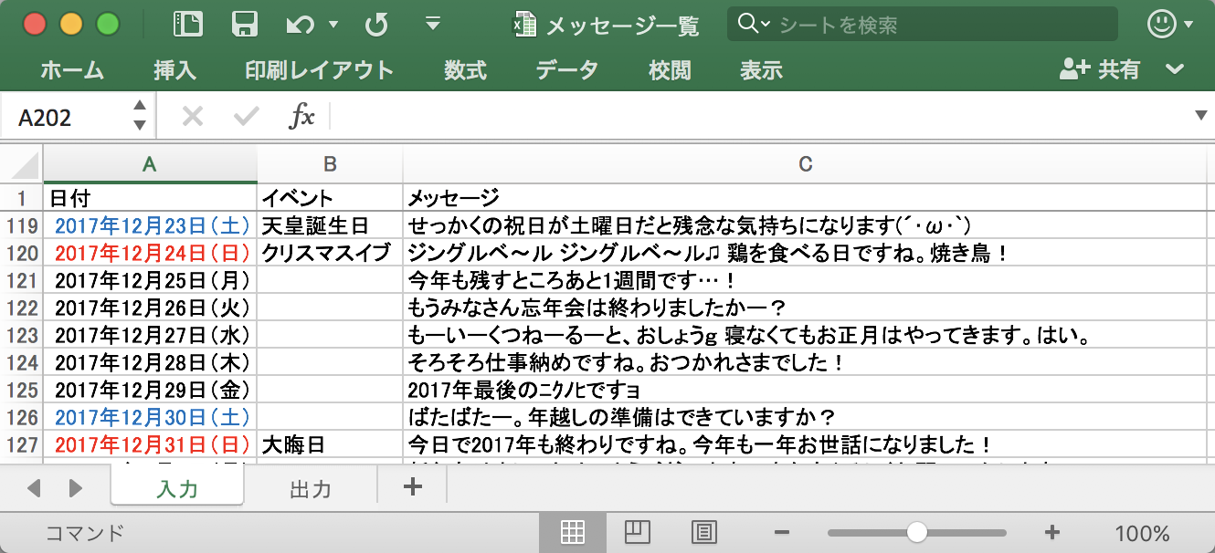Switch to Page Layout view
Image resolution: width=1215 pixels, height=553 pixels.
coord(637,533)
